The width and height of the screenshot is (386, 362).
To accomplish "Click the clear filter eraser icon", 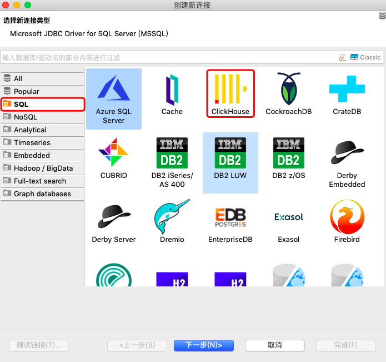I will [x=342, y=57].
